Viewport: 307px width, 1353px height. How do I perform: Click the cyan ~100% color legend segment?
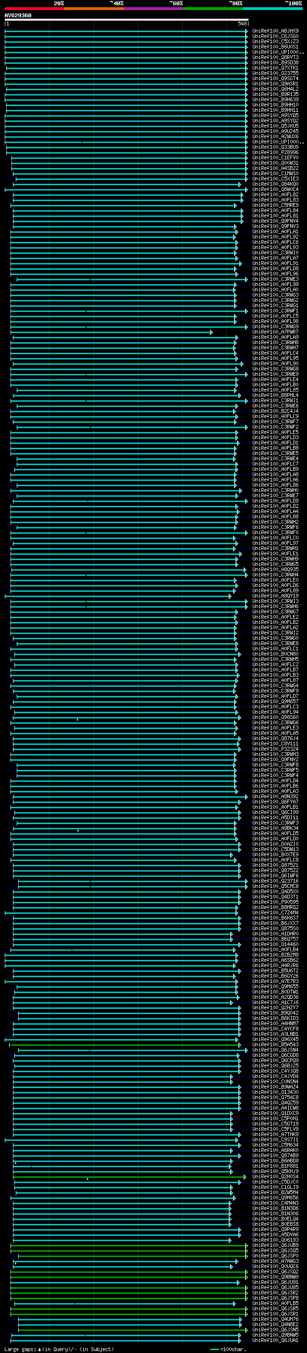273,9
